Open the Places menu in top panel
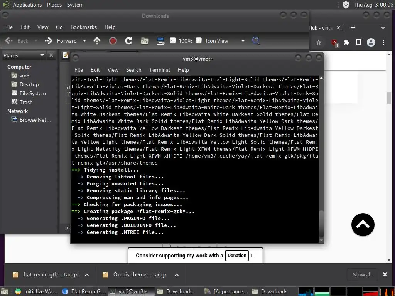This screenshot has height=296, width=395. tap(54, 5)
